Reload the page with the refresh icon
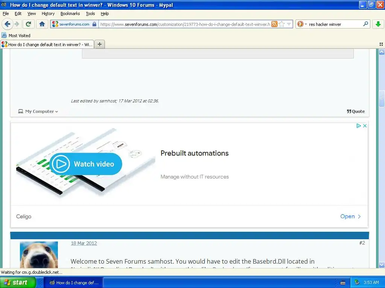This screenshot has height=288, width=385. pos(29,24)
